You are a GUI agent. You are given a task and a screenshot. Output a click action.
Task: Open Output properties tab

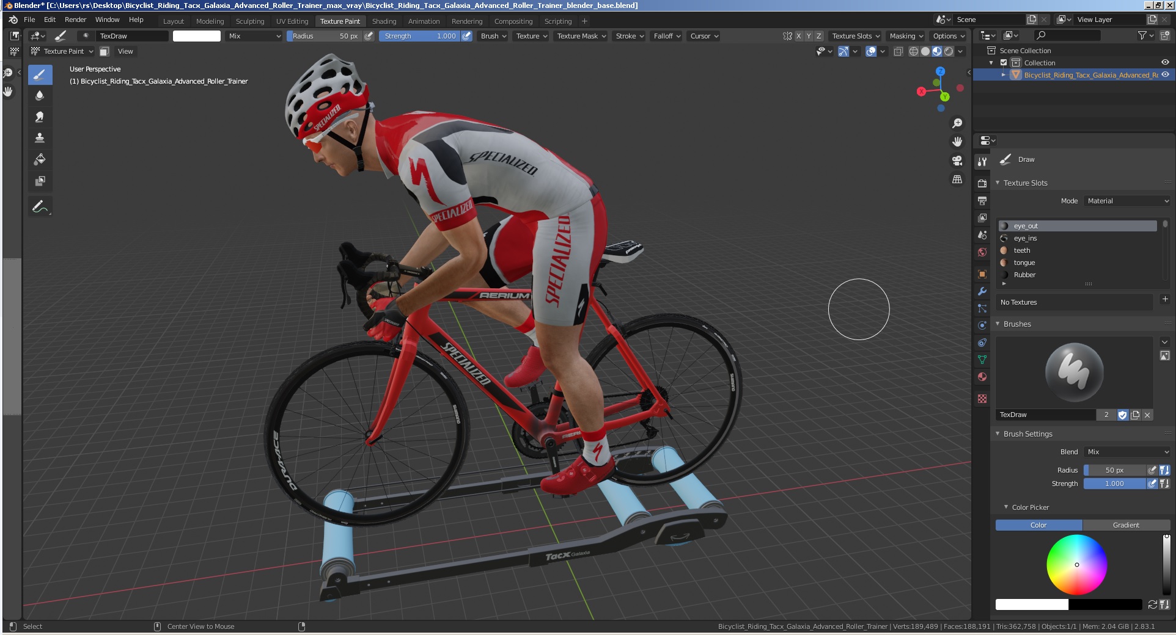coord(982,200)
